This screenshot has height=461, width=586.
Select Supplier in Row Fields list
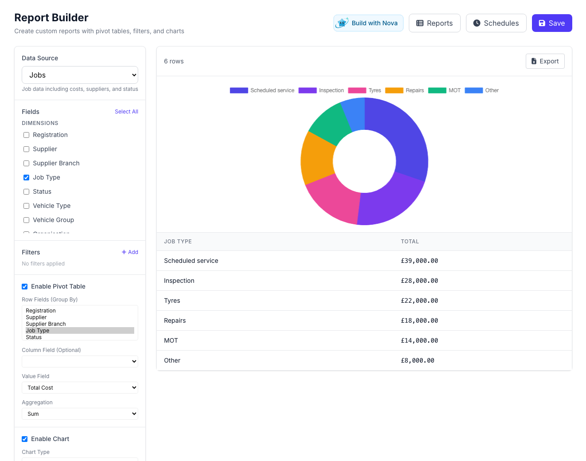tap(80, 317)
